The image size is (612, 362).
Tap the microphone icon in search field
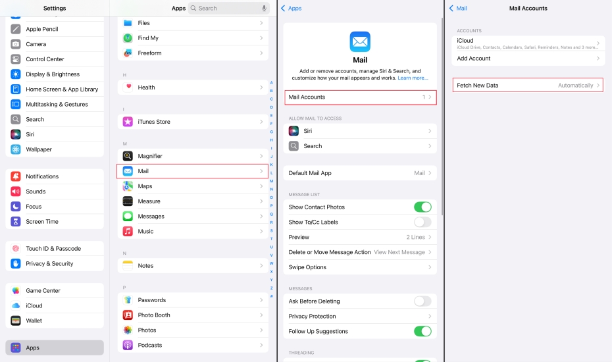click(x=265, y=8)
